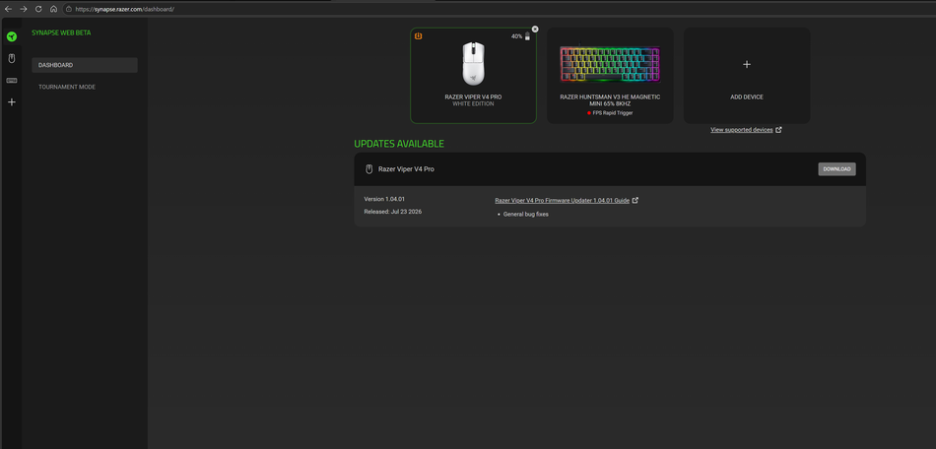The height and width of the screenshot is (449, 936).
Task: Open the Firmware Updater 1.04.01 Guide link
Action: point(563,201)
